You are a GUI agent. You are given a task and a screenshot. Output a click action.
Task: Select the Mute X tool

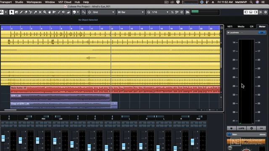40,12
